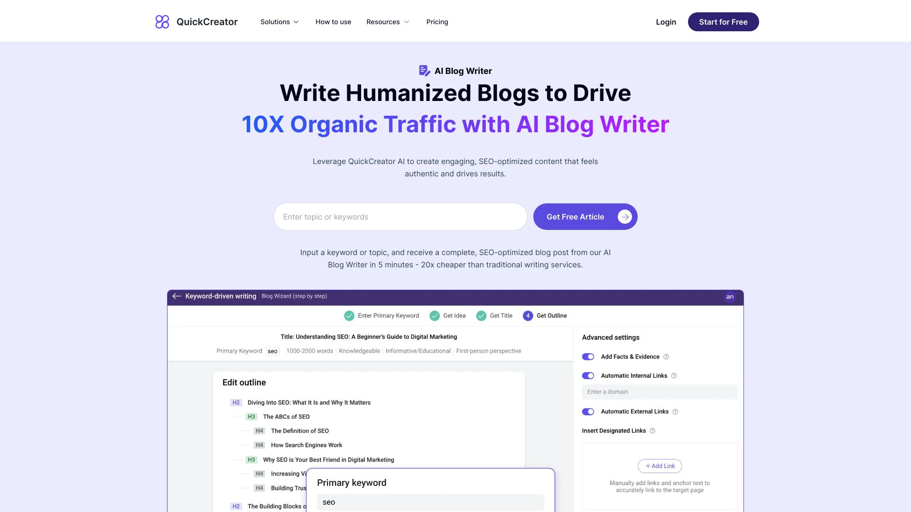Viewport: 911px width, 512px height.
Task: Click the Get Free Article button
Action: tap(585, 216)
